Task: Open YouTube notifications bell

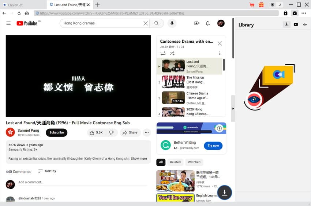Action: pos(208,23)
